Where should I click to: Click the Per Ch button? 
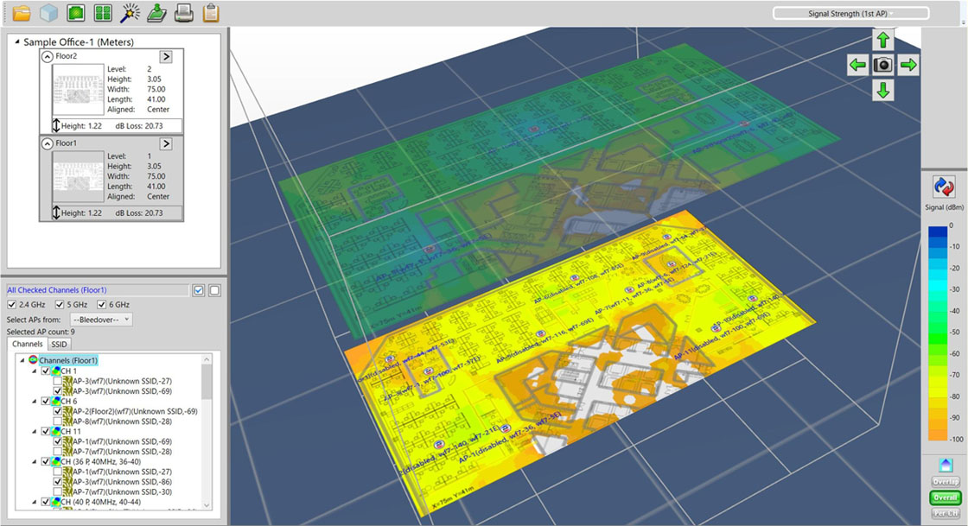[945, 514]
